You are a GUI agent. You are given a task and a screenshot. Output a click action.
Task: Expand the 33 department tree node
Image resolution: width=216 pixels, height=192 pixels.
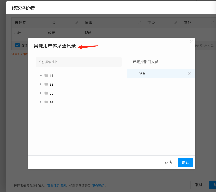tap(41, 93)
